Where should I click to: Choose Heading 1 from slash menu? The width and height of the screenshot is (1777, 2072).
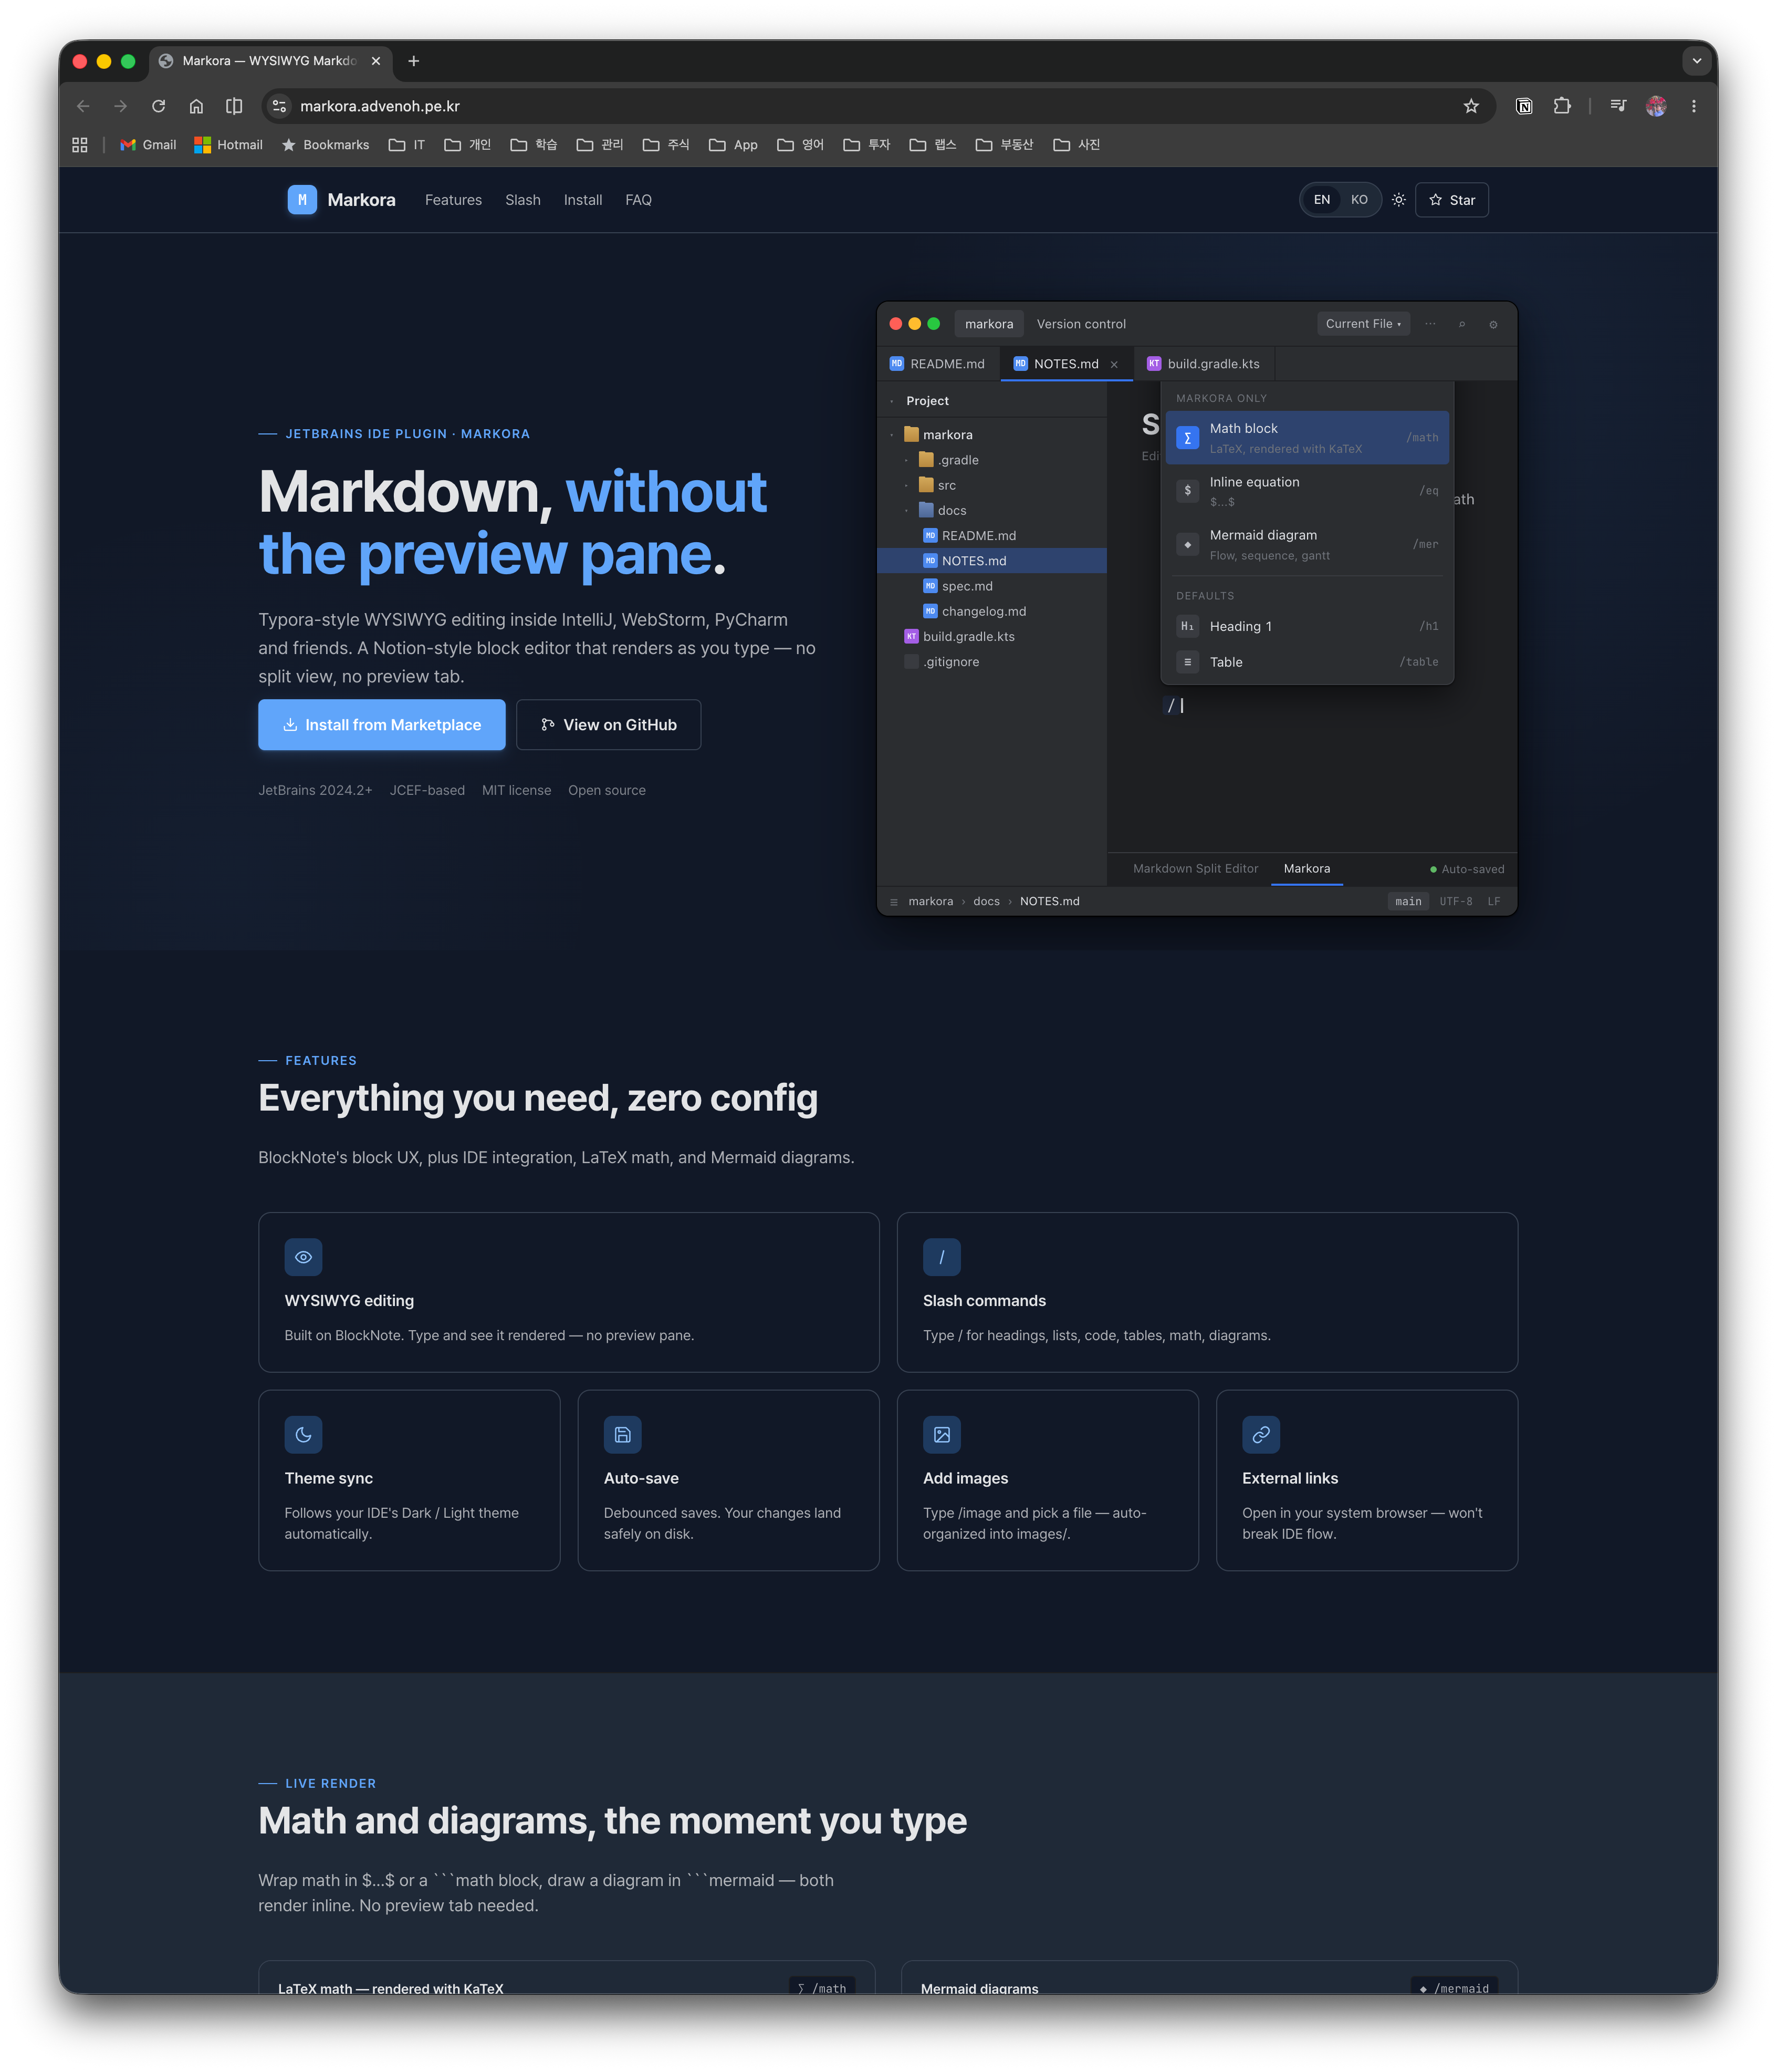[x=1306, y=627]
